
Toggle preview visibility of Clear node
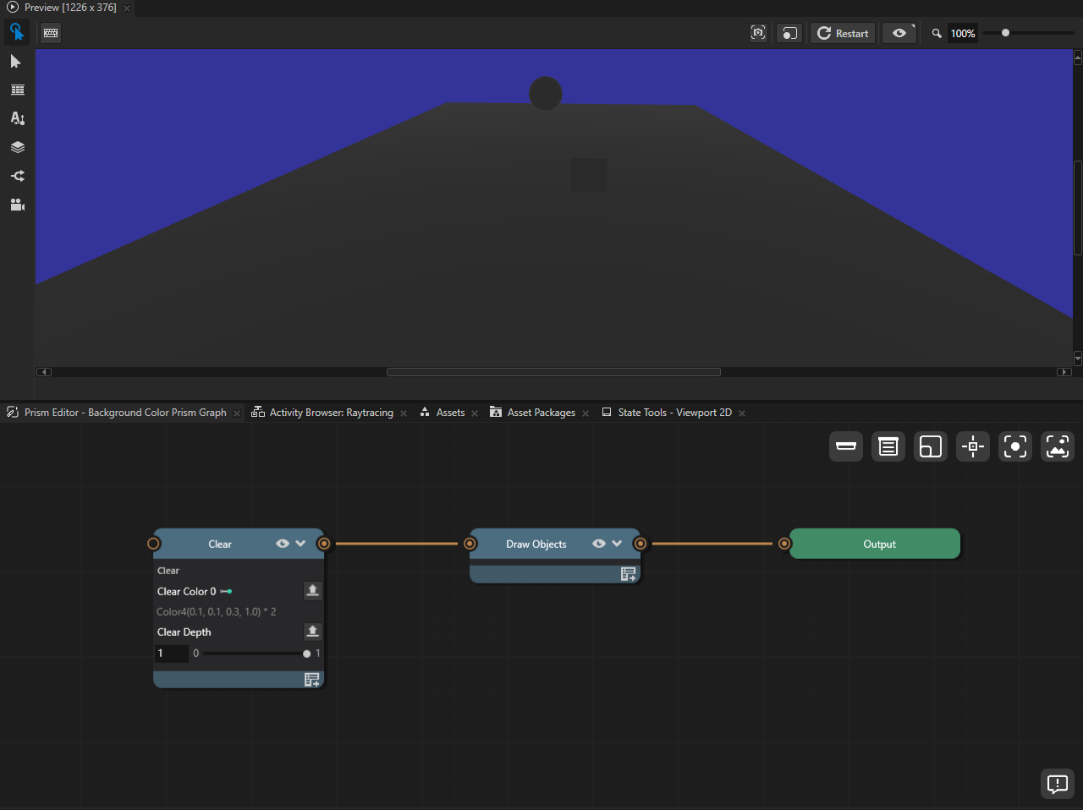coord(283,544)
